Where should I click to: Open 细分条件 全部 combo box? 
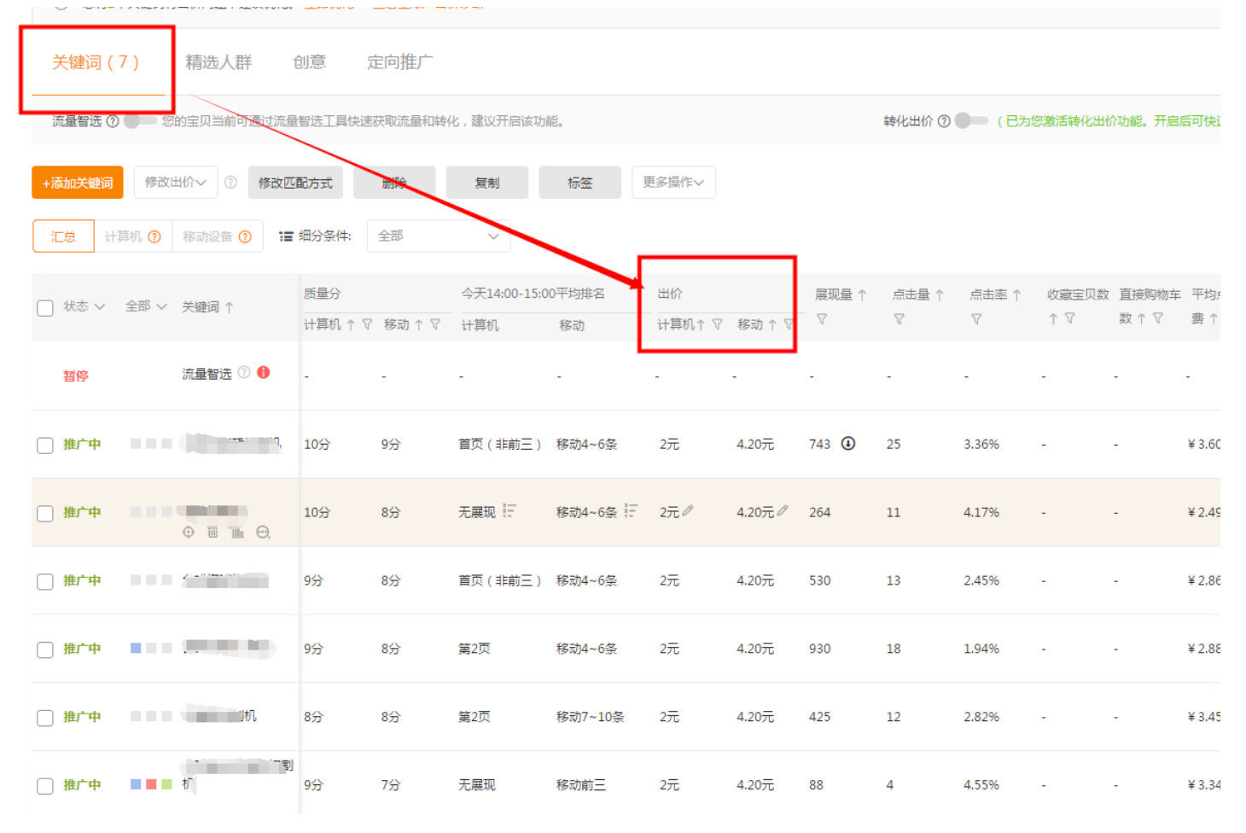(x=439, y=236)
